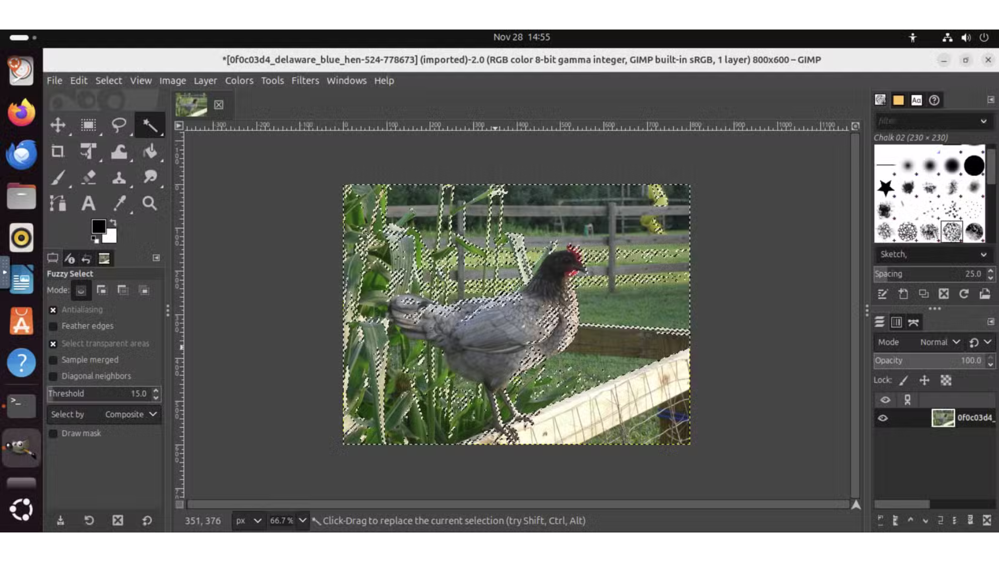Select the Crop tool
The image size is (999, 562).
(x=58, y=151)
